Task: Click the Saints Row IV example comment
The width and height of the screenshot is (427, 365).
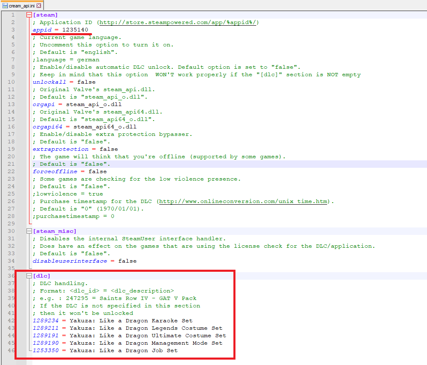Action: tap(115, 298)
